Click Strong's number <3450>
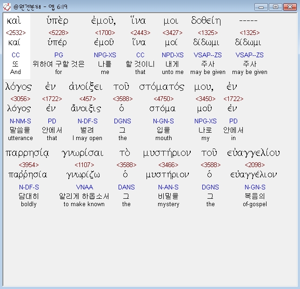 coord(206,99)
